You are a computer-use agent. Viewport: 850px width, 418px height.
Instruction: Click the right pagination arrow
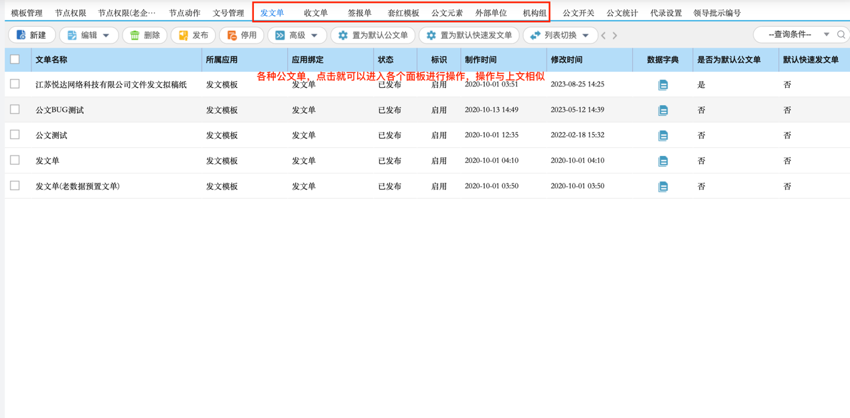614,35
